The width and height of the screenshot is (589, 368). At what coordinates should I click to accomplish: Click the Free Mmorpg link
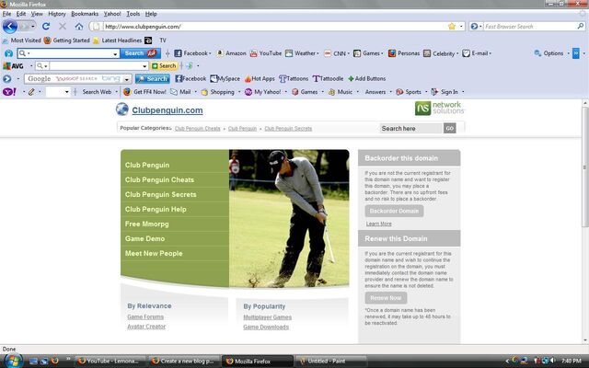tap(147, 224)
